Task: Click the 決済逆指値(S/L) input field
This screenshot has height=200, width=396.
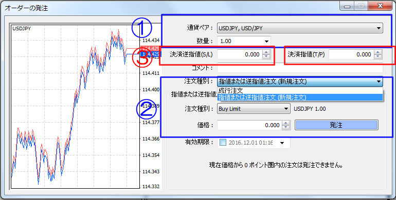Action: (240, 54)
